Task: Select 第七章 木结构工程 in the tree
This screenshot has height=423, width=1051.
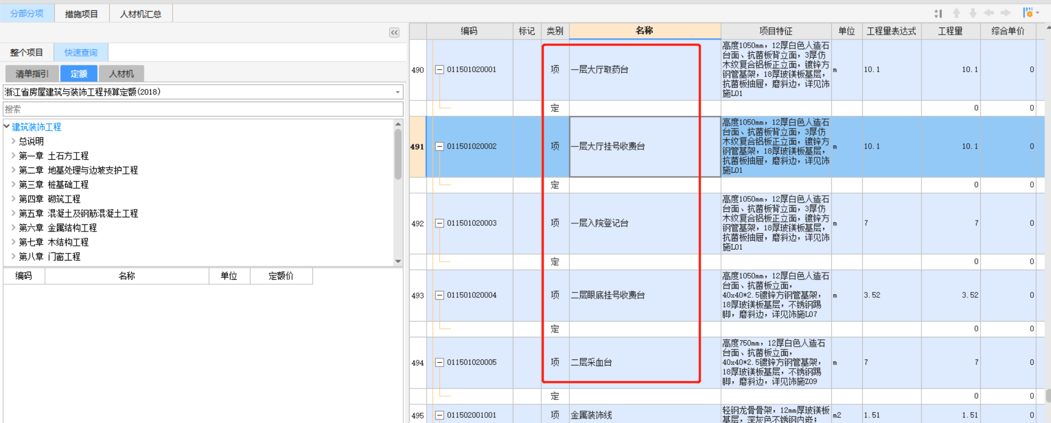Action: pyautogui.click(x=53, y=242)
